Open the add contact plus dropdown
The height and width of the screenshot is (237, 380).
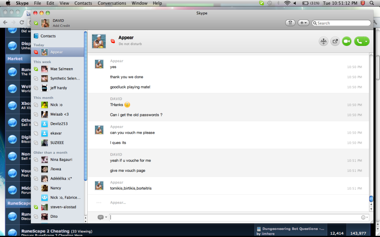click(303, 23)
